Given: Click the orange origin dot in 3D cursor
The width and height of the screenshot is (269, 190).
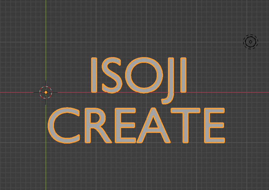Looking at the screenshot, I should pyautogui.click(x=46, y=92).
